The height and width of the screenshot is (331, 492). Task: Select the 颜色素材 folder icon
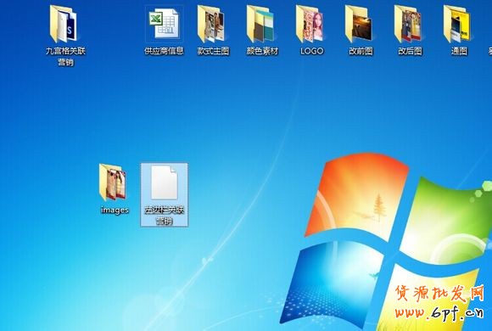tap(260, 24)
